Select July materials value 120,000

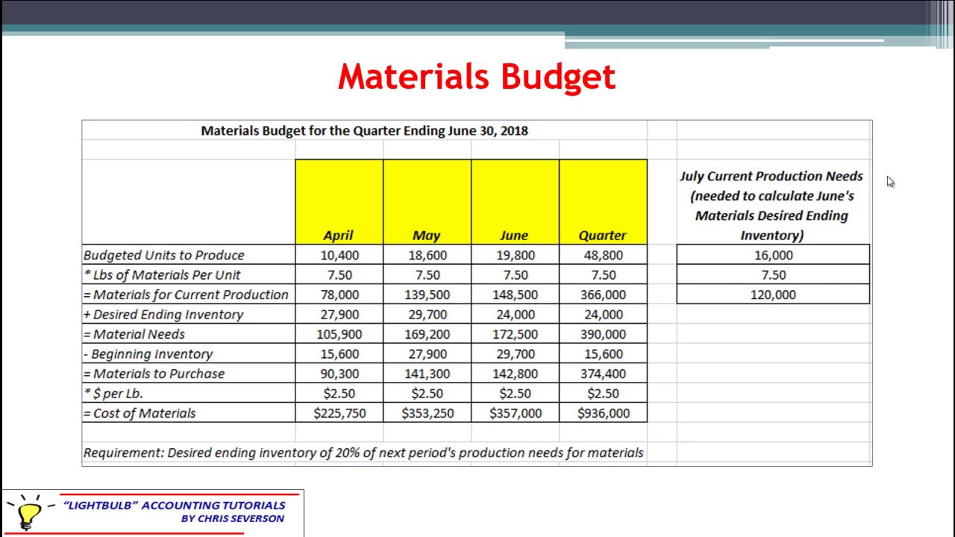point(773,295)
